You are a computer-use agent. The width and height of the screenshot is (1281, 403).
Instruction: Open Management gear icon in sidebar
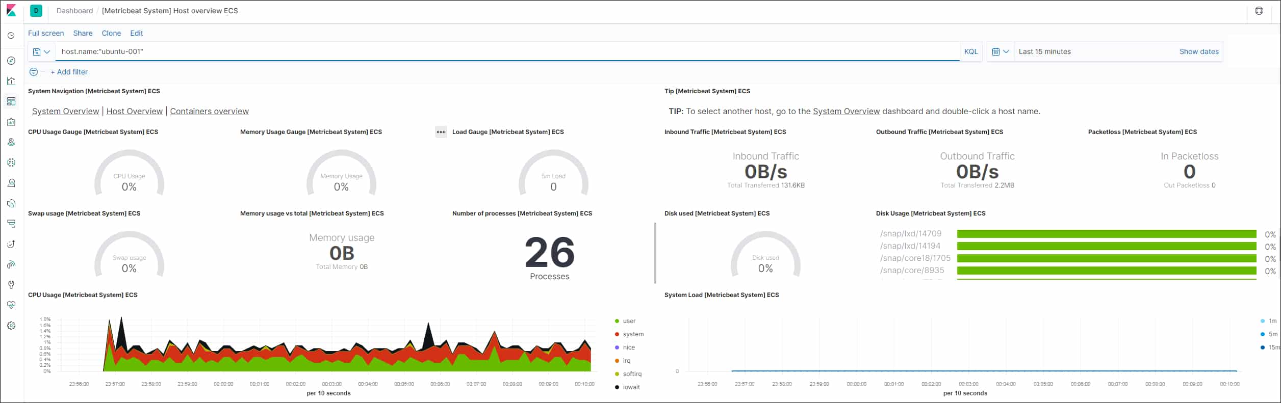point(11,326)
